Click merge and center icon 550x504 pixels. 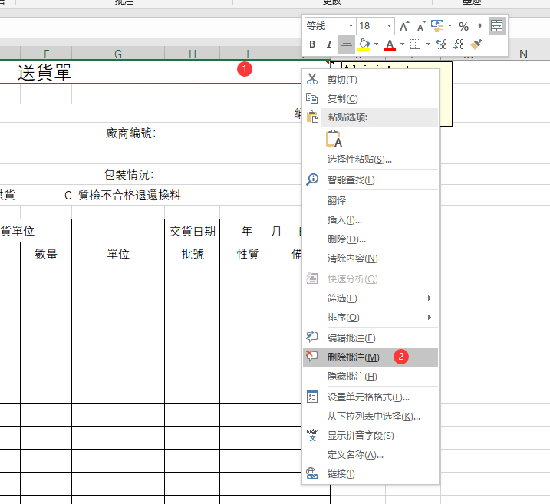[496, 26]
